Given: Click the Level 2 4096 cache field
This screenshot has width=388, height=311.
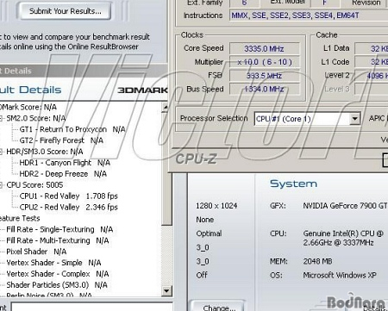Looking at the screenshot, I should click(372, 76).
